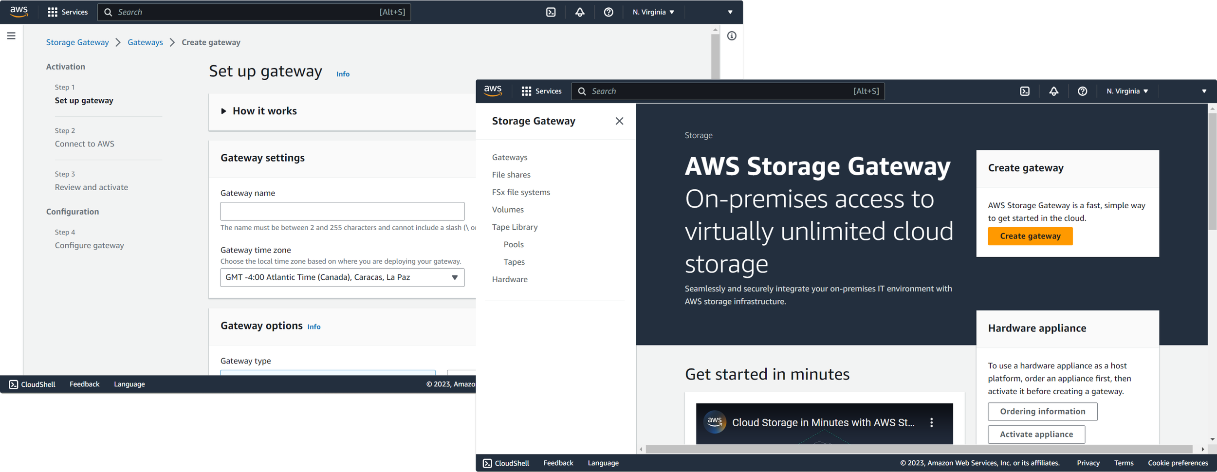
Task: Click vertical scrollbar thumb in back window
Action: pos(715,56)
